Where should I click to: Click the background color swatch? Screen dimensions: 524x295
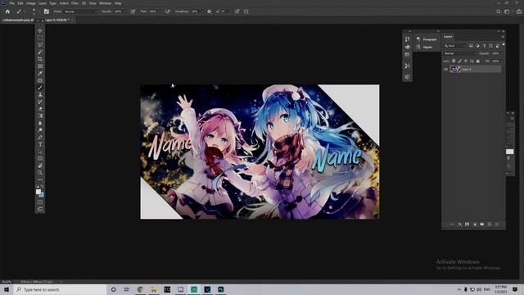(x=42, y=194)
